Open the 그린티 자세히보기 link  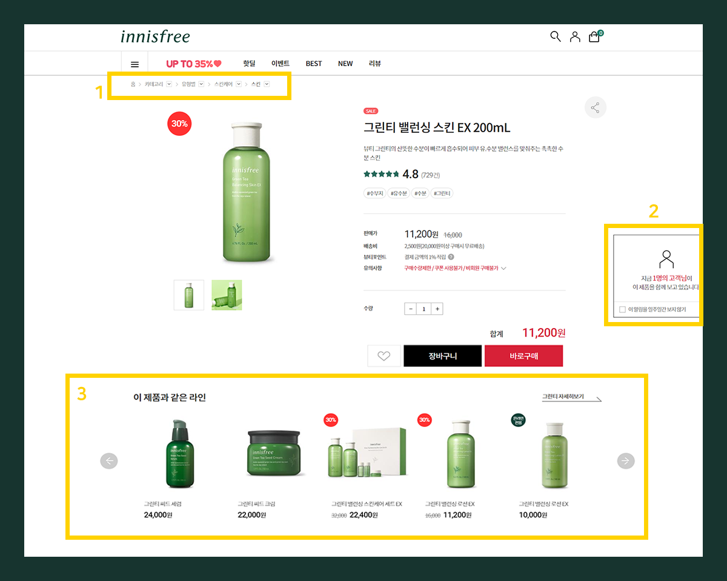(571, 397)
